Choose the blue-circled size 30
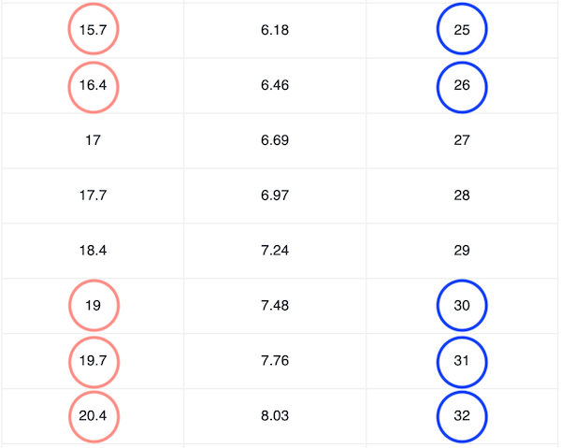The height and width of the screenshot is (448, 561). (x=462, y=306)
